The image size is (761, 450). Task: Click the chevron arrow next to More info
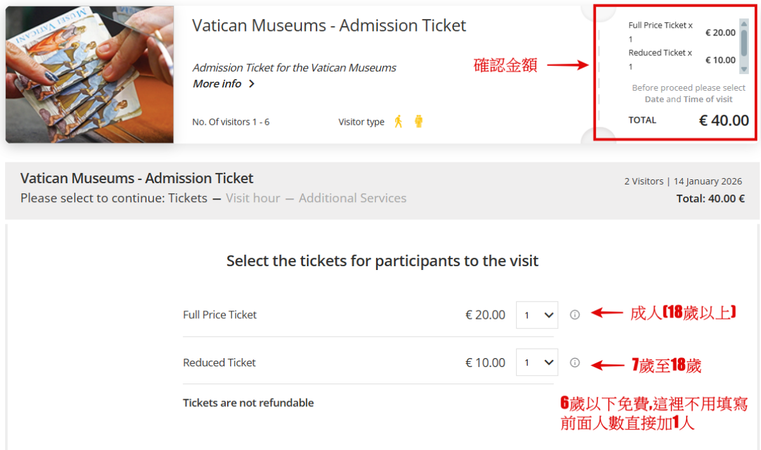(x=252, y=84)
